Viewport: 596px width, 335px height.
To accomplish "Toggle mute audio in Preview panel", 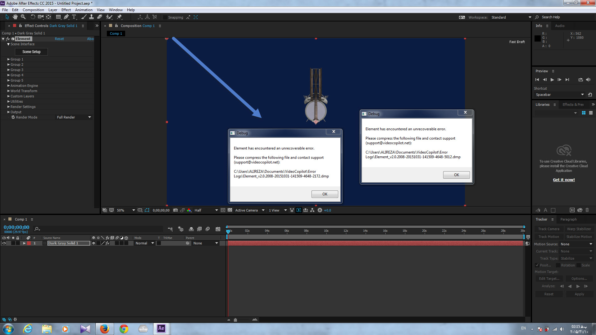I will (x=588, y=80).
